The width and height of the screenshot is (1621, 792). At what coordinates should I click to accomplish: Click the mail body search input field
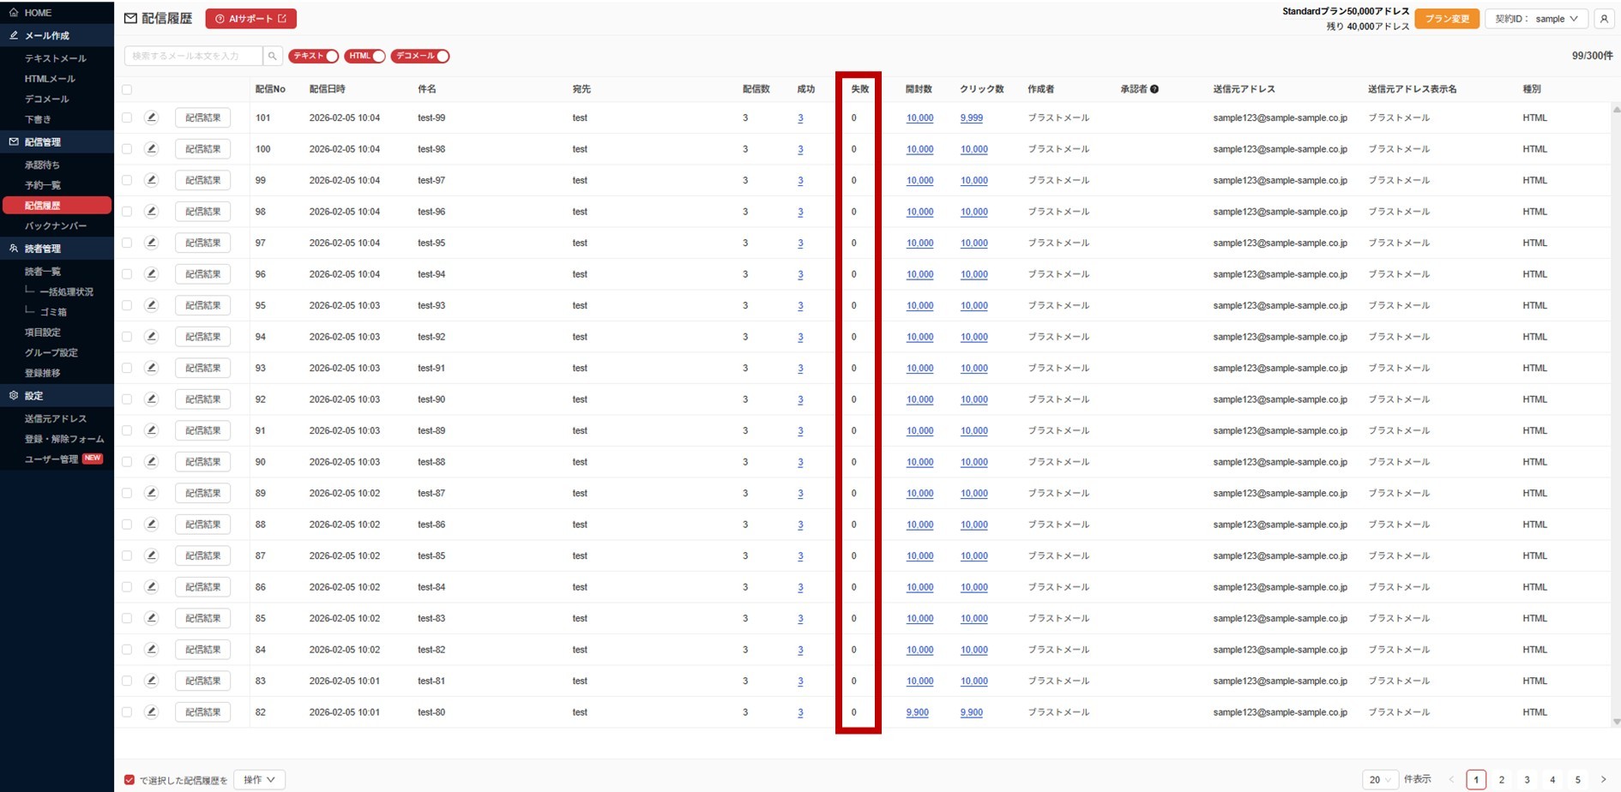click(194, 57)
